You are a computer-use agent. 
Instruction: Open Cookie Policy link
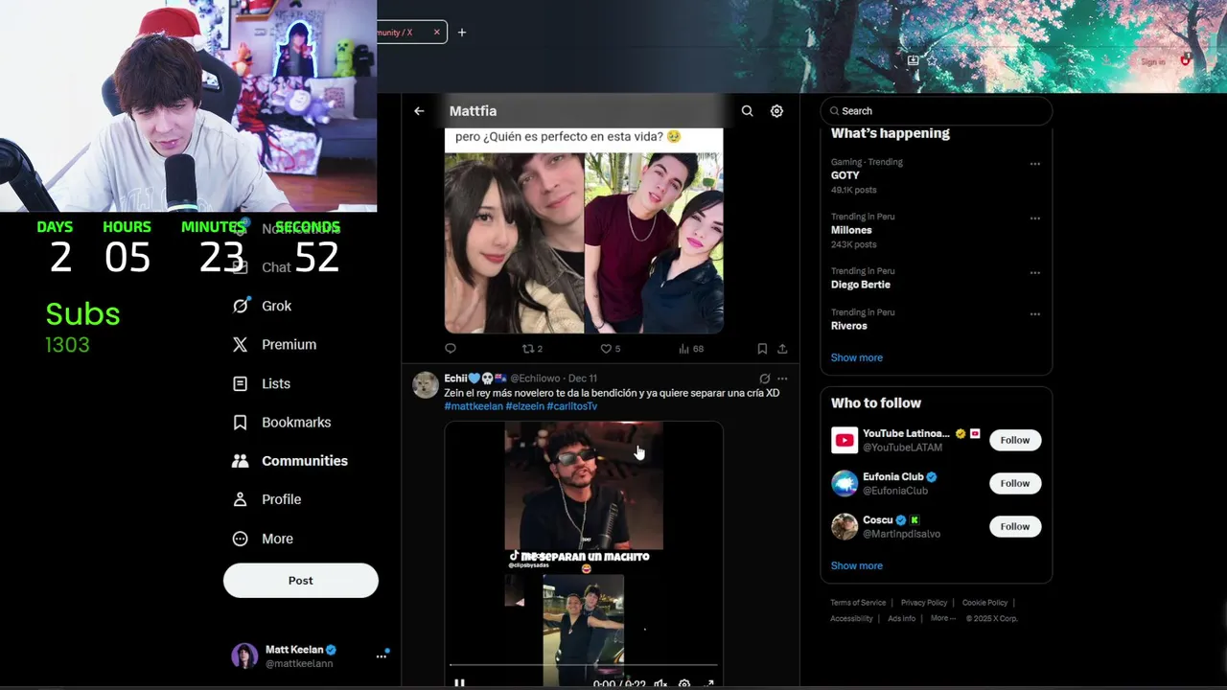pyautogui.click(x=984, y=603)
